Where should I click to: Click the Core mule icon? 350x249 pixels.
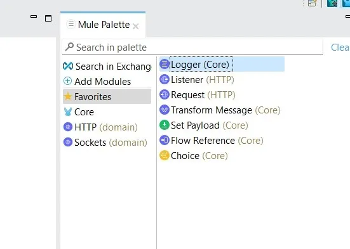(x=68, y=112)
